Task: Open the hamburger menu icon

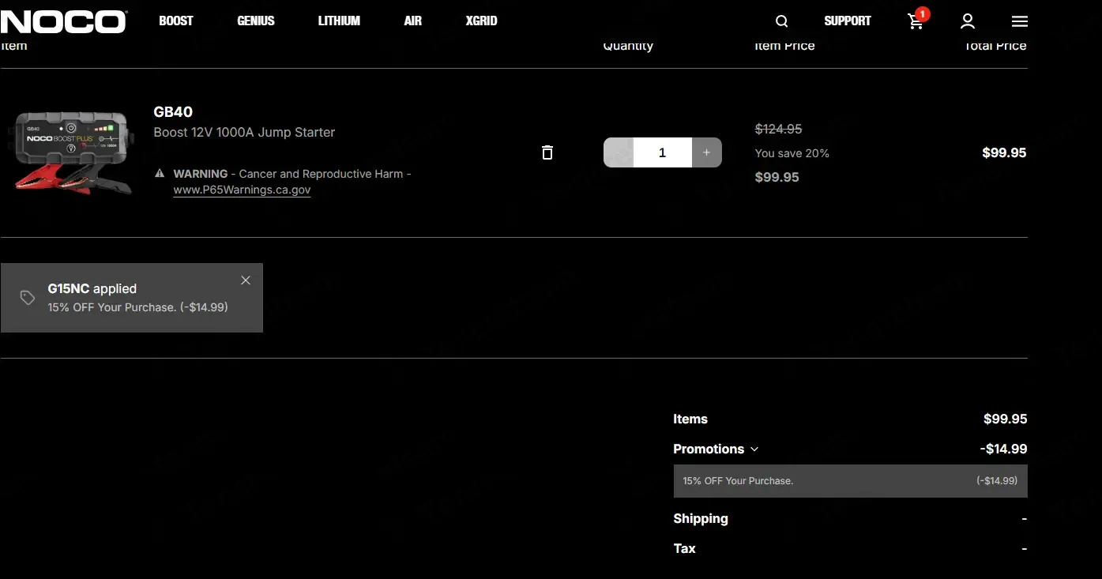Action: [1020, 21]
